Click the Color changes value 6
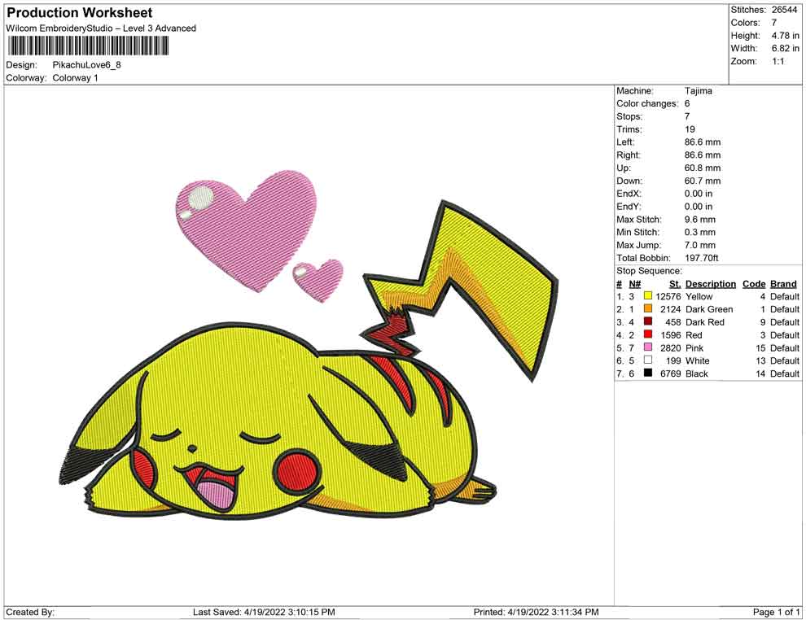The image size is (806, 620). 687,104
